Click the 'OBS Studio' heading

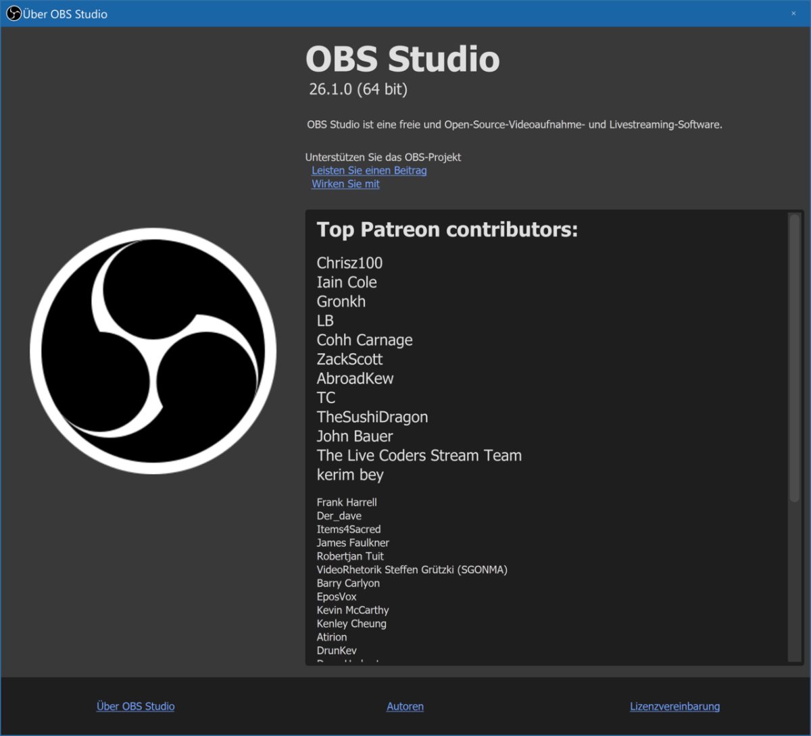[403, 59]
